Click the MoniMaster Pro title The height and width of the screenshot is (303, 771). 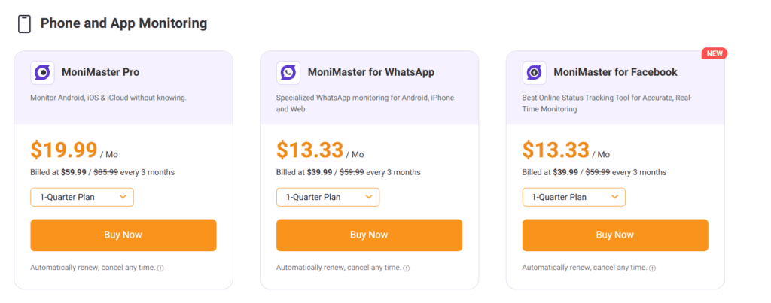click(x=98, y=73)
